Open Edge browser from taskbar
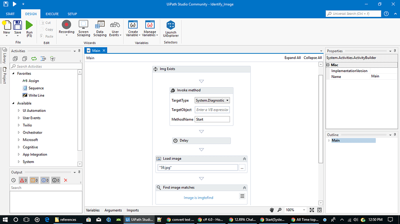 point(47,220)
